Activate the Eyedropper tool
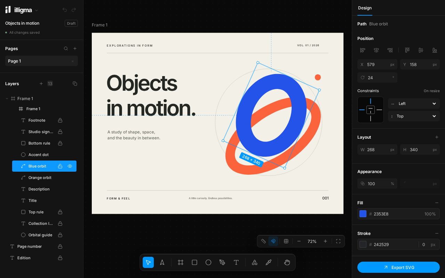 tap(268, 262)
